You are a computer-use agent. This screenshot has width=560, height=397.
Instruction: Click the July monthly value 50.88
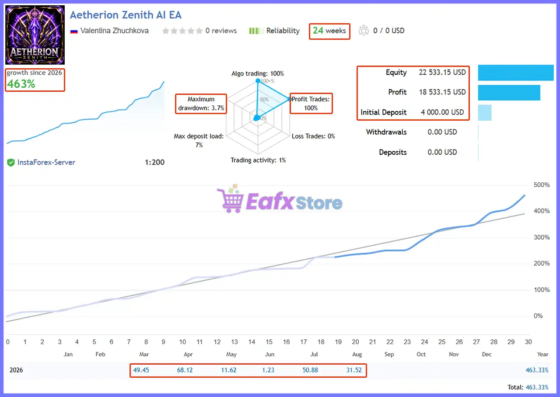point(310,370)
